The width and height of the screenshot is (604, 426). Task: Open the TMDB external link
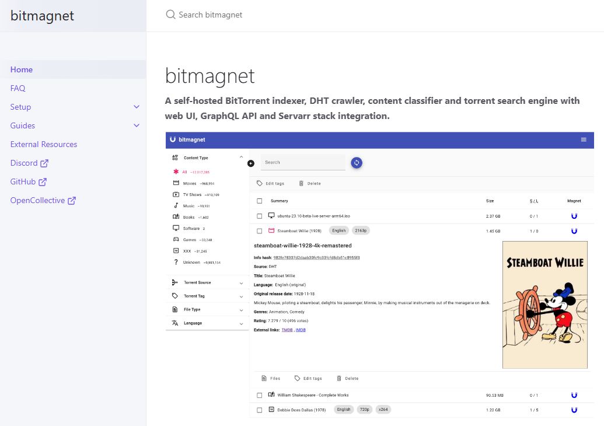pyautogui.click(x=287, y=330)
